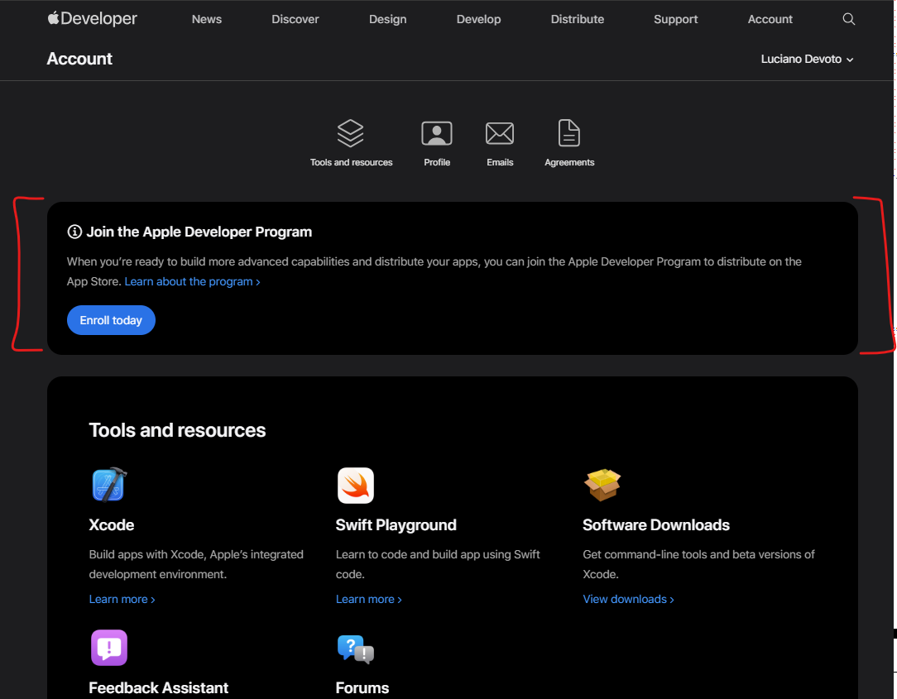Click the Xcode app icon
This screenshot has height=699, width=897.
[108, 486]
